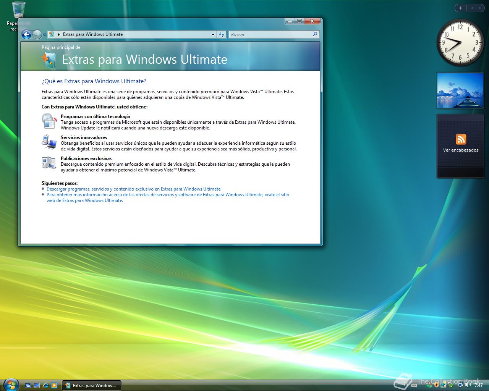Click the breadcrumb arrow before Extras para Windows Ultimate
The width and height of the screenshot is (489, 391).
59,34
